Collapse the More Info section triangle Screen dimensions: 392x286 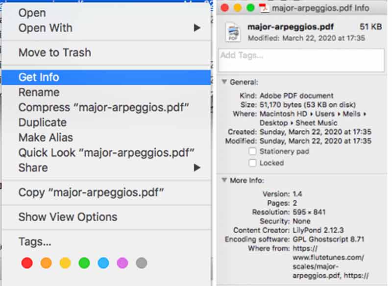pos(224,180)
